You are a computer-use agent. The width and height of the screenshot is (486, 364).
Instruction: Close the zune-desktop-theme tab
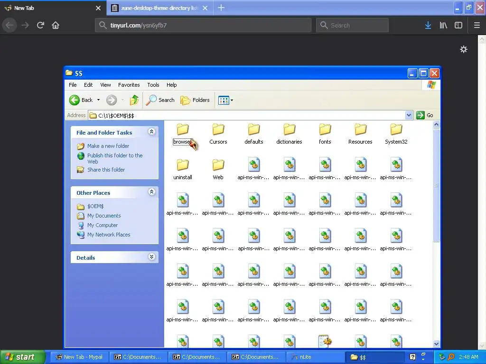click(205, 8)
